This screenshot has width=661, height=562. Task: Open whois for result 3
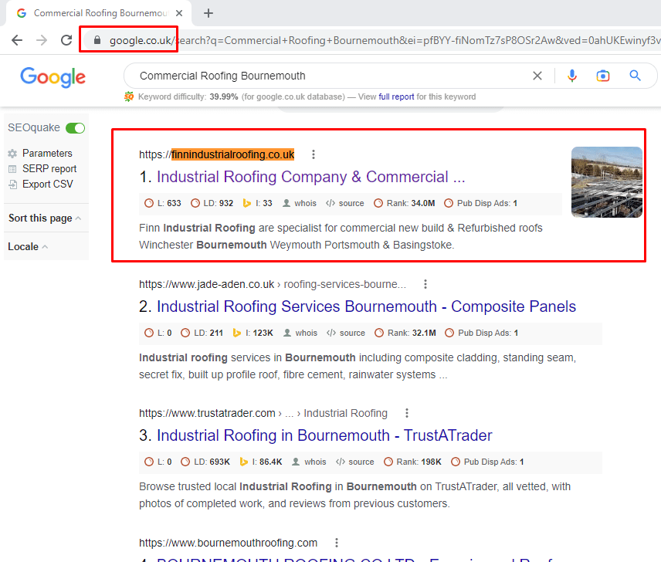tap(309, 462)
